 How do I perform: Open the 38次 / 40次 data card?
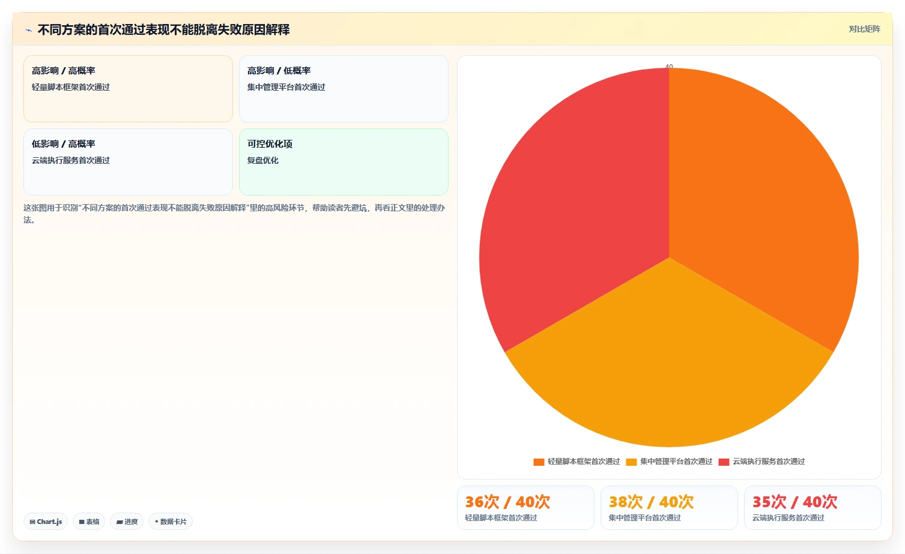pos(669,508)
